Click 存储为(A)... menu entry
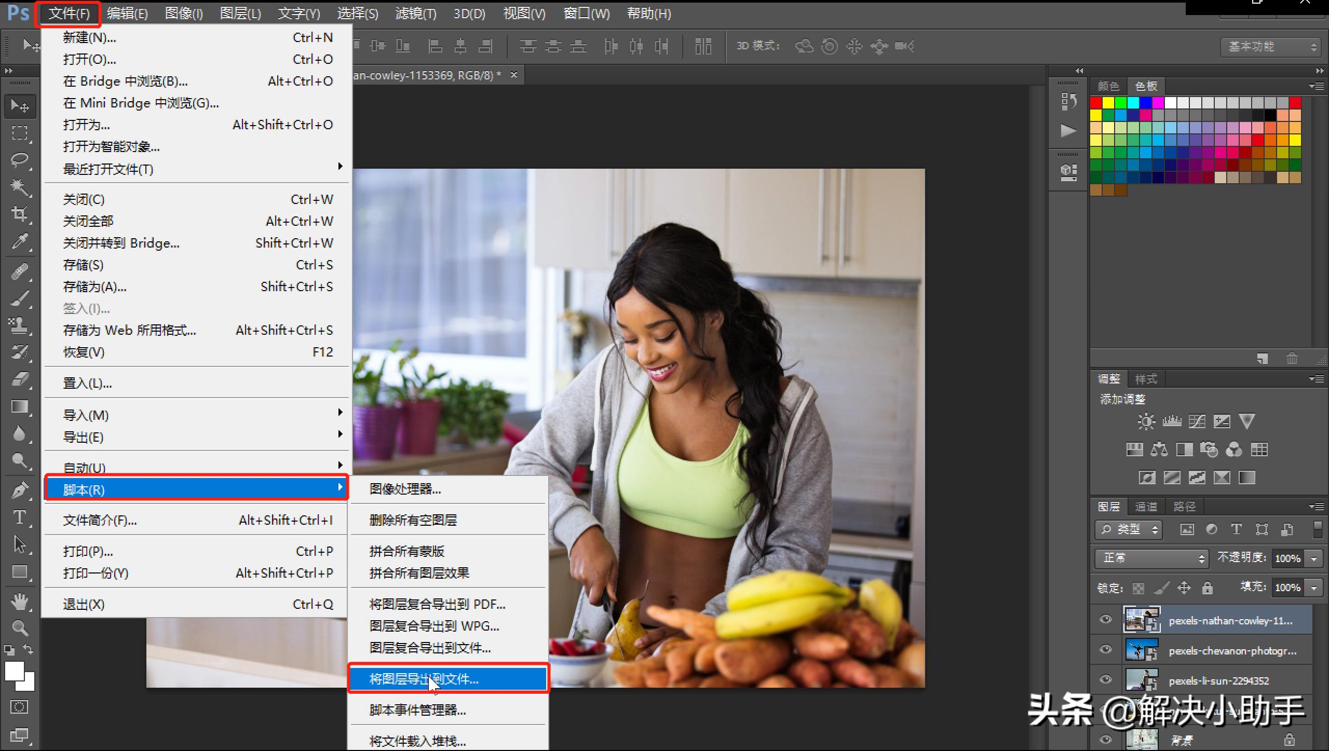Screen dimensions: 1329x751 pos(94,287)
